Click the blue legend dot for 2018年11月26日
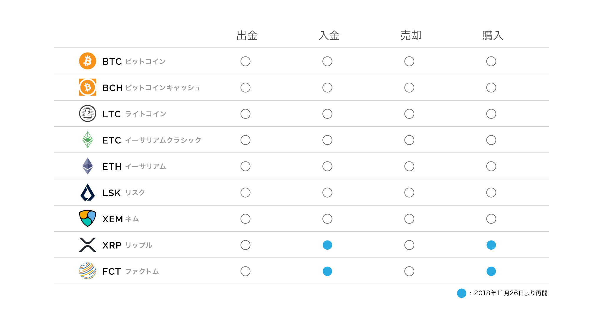The height and width of the screenshot is (327, 603). [x=461, y=293]
